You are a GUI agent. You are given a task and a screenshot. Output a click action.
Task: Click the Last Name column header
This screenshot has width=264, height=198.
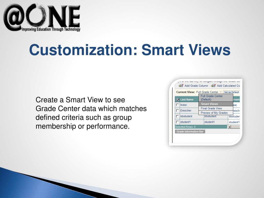coord(187,100)
